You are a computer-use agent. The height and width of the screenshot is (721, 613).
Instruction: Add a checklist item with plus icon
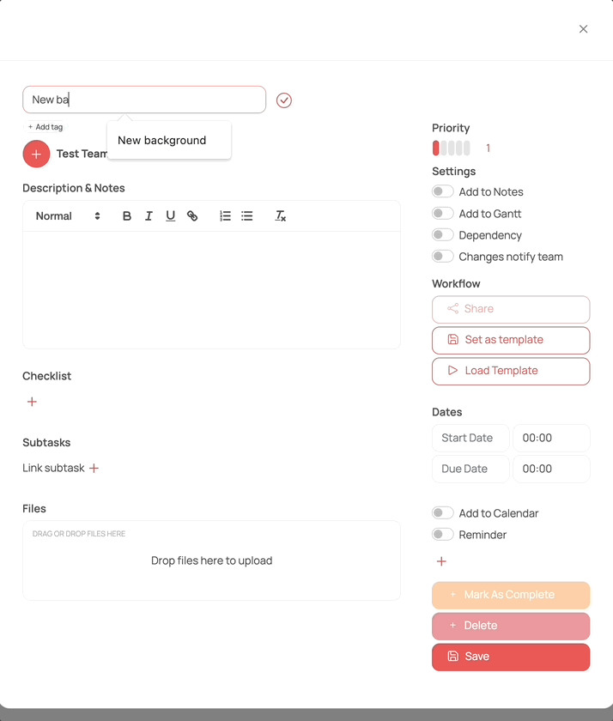(32, 402)
